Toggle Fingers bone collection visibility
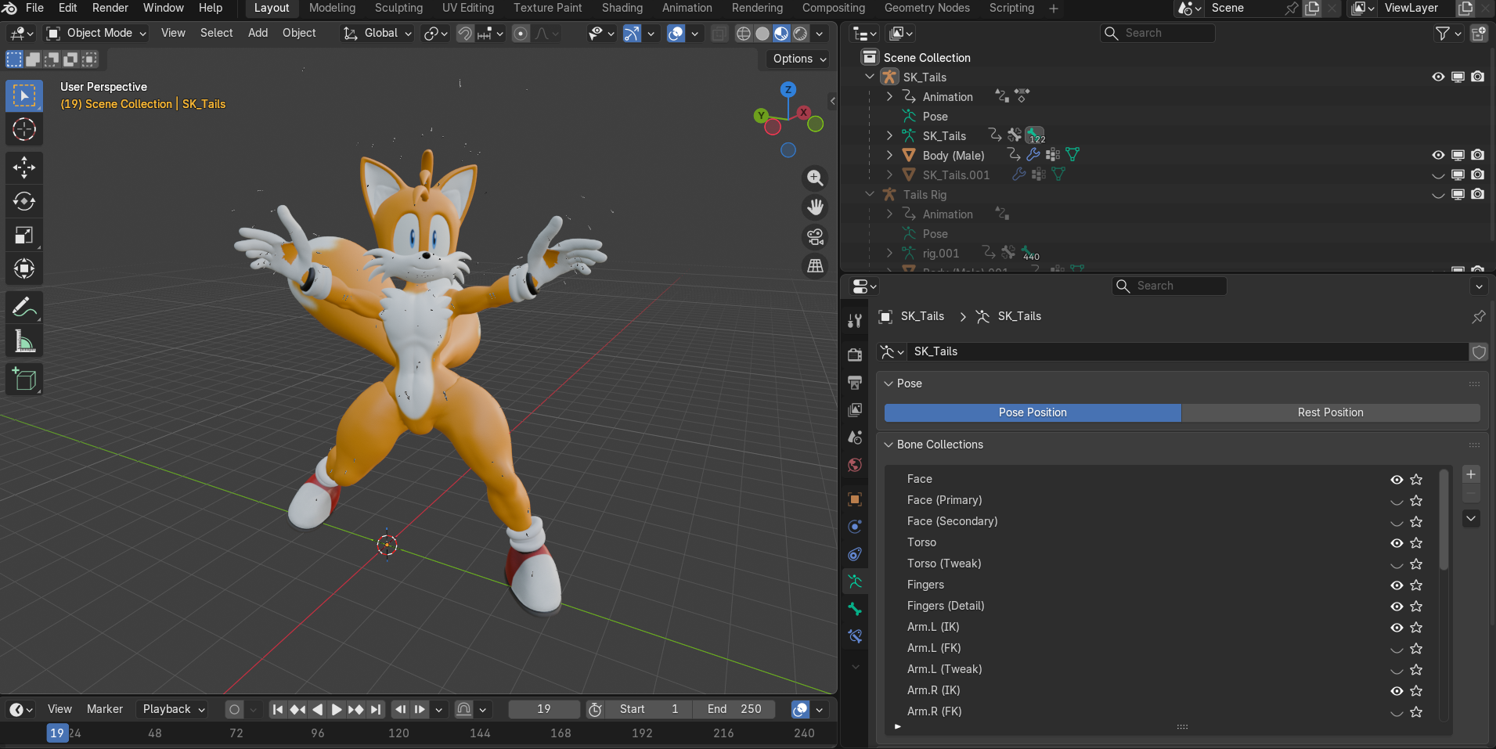The image size is (1496, 749). click(x=1397, y=585)
